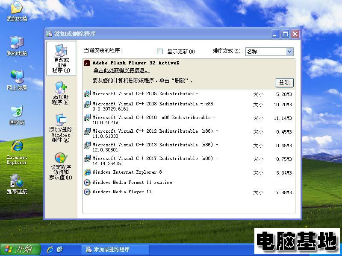Select Windows Media Format 11 runtime entry

[x=189, y=183]
